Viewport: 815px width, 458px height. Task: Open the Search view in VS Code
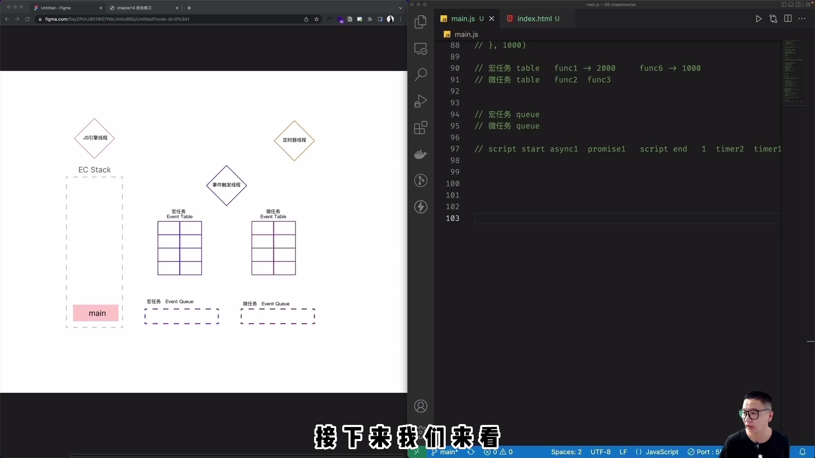421,74
